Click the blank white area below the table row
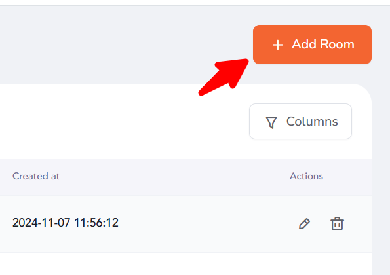 185,264
